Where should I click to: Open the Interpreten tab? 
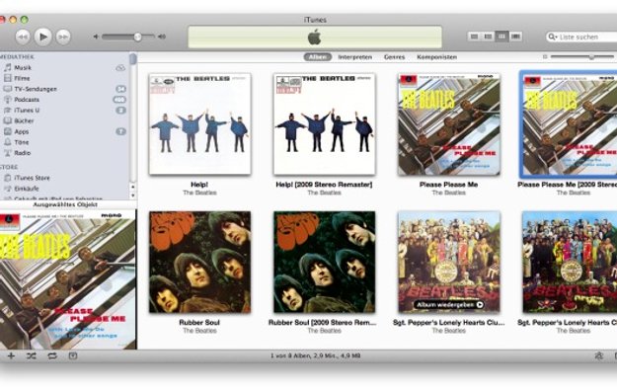[x=355, y=57]
